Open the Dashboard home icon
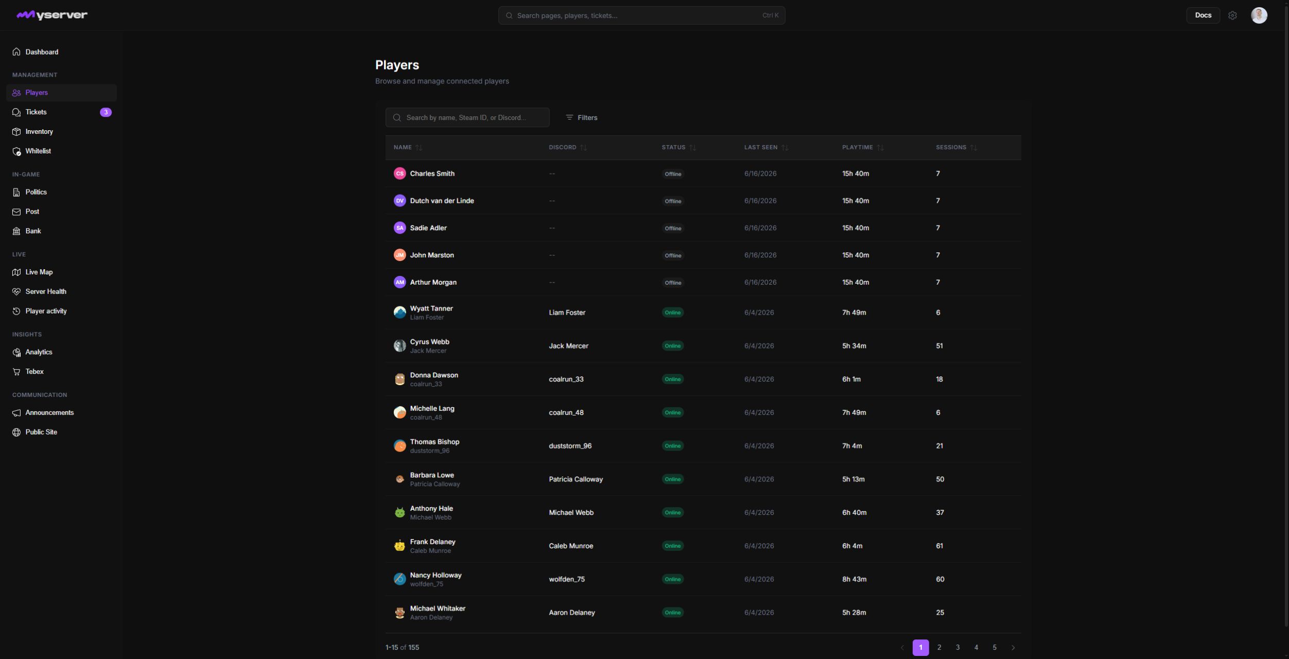Viewport: 1289px width, 659px height. pyautogui.click(x=16, y=52)
